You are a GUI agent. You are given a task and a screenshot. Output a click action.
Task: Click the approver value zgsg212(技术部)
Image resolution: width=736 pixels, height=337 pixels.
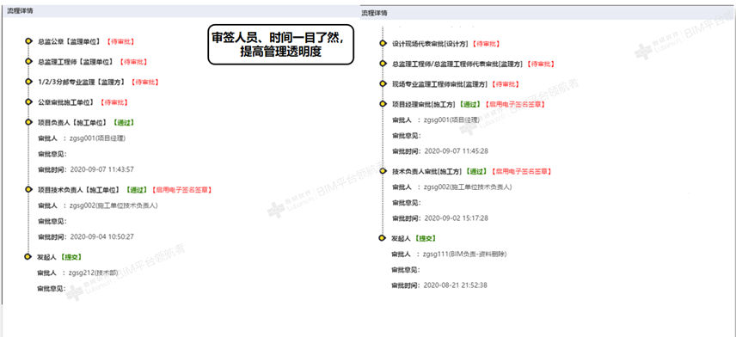pyautogui.click(x=93, y=273)
